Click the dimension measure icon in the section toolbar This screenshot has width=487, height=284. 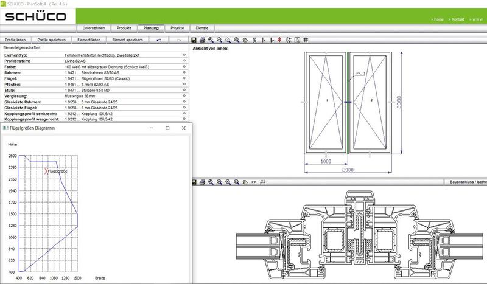(x=263, y=182)
